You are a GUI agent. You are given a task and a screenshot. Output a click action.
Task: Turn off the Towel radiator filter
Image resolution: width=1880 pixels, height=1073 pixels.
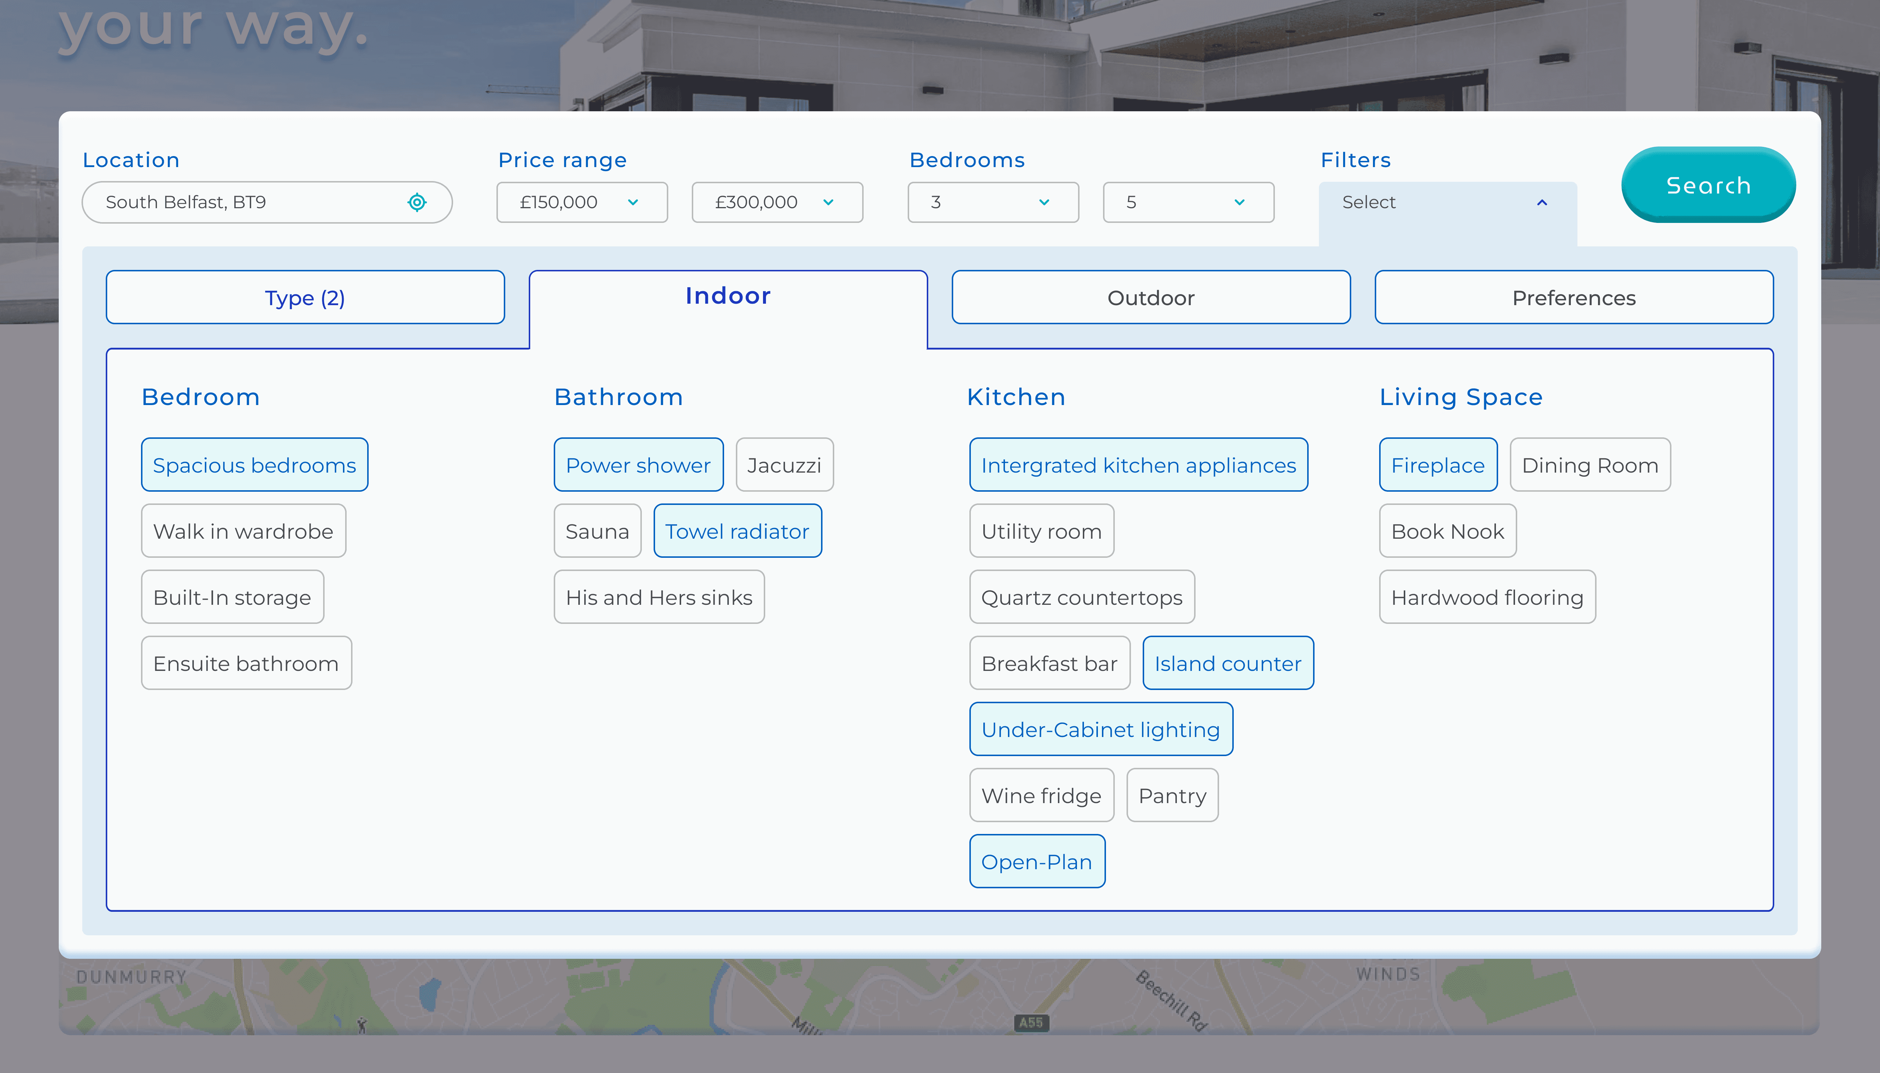[x=737, y=531]
